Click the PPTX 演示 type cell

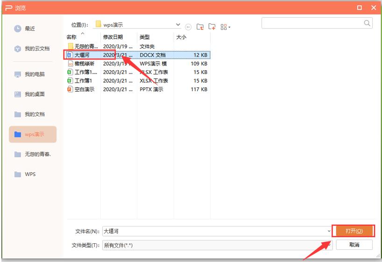(x=151, y=89)
